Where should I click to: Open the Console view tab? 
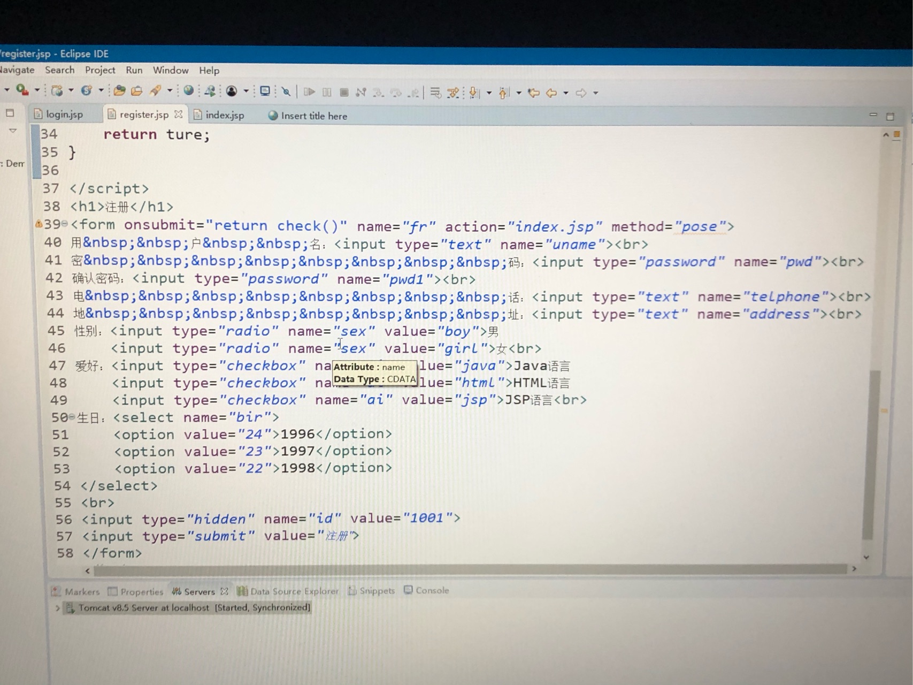tap(426, 590)
